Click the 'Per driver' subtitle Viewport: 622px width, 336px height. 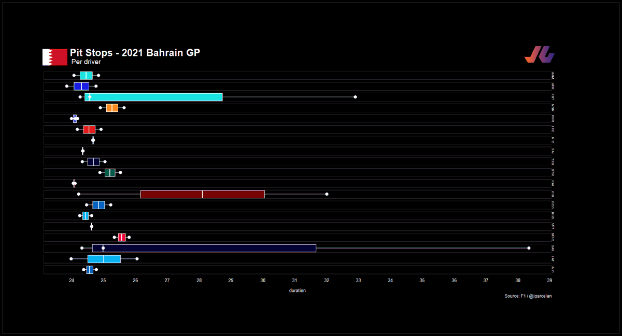[86, 62]
